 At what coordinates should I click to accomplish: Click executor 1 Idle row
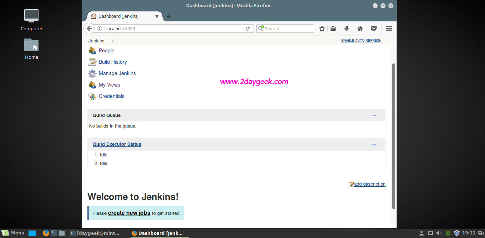tap(236, 155)
